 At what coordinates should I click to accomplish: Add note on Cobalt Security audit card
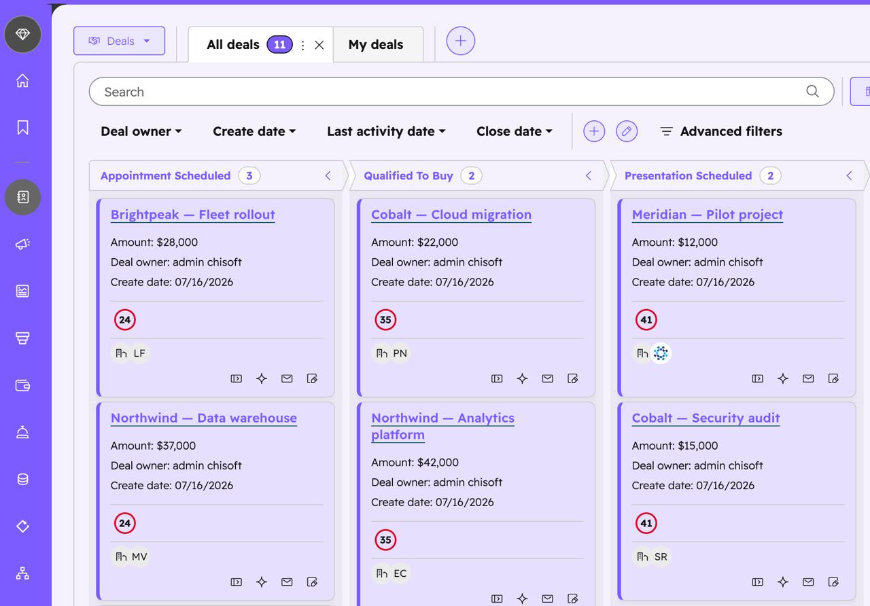(x=833, y=582)
